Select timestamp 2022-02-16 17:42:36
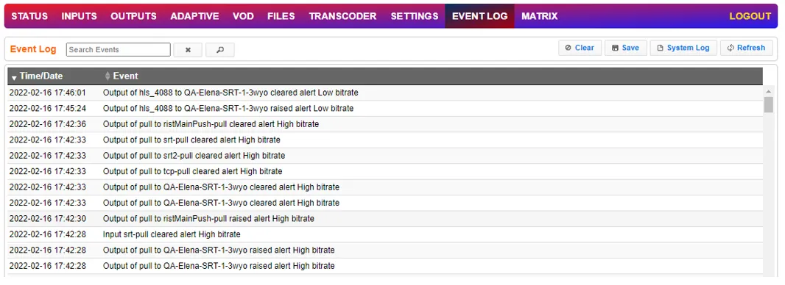Image resolution: width=785 pixels, height=285 pixels. coord(48,124)
